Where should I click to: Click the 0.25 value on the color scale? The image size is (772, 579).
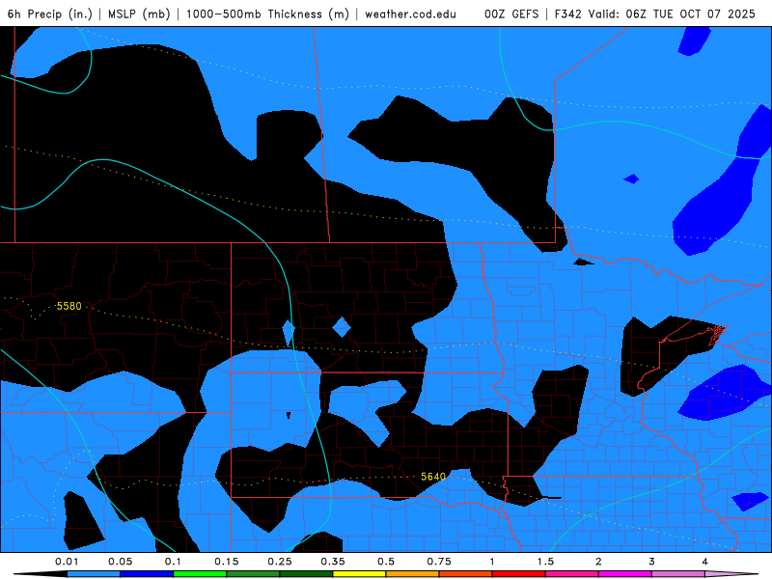[x=280, y=562]
